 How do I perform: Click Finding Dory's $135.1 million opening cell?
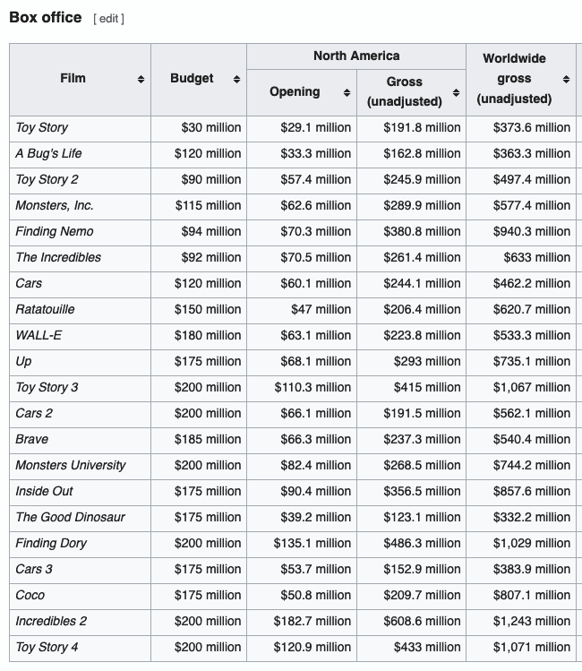pyautogui.click(x=312, y=543)
